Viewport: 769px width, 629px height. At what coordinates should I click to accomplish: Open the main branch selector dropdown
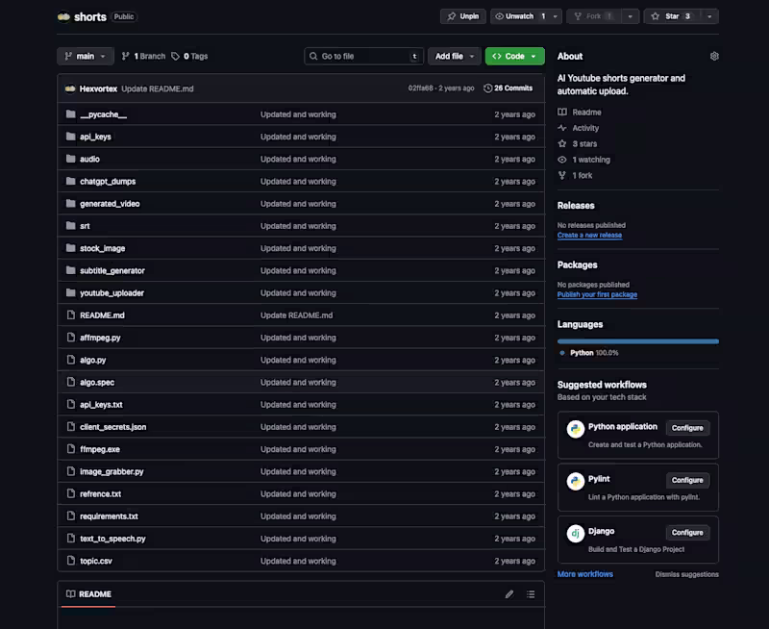pyautogui.click(x=85, y=56)
